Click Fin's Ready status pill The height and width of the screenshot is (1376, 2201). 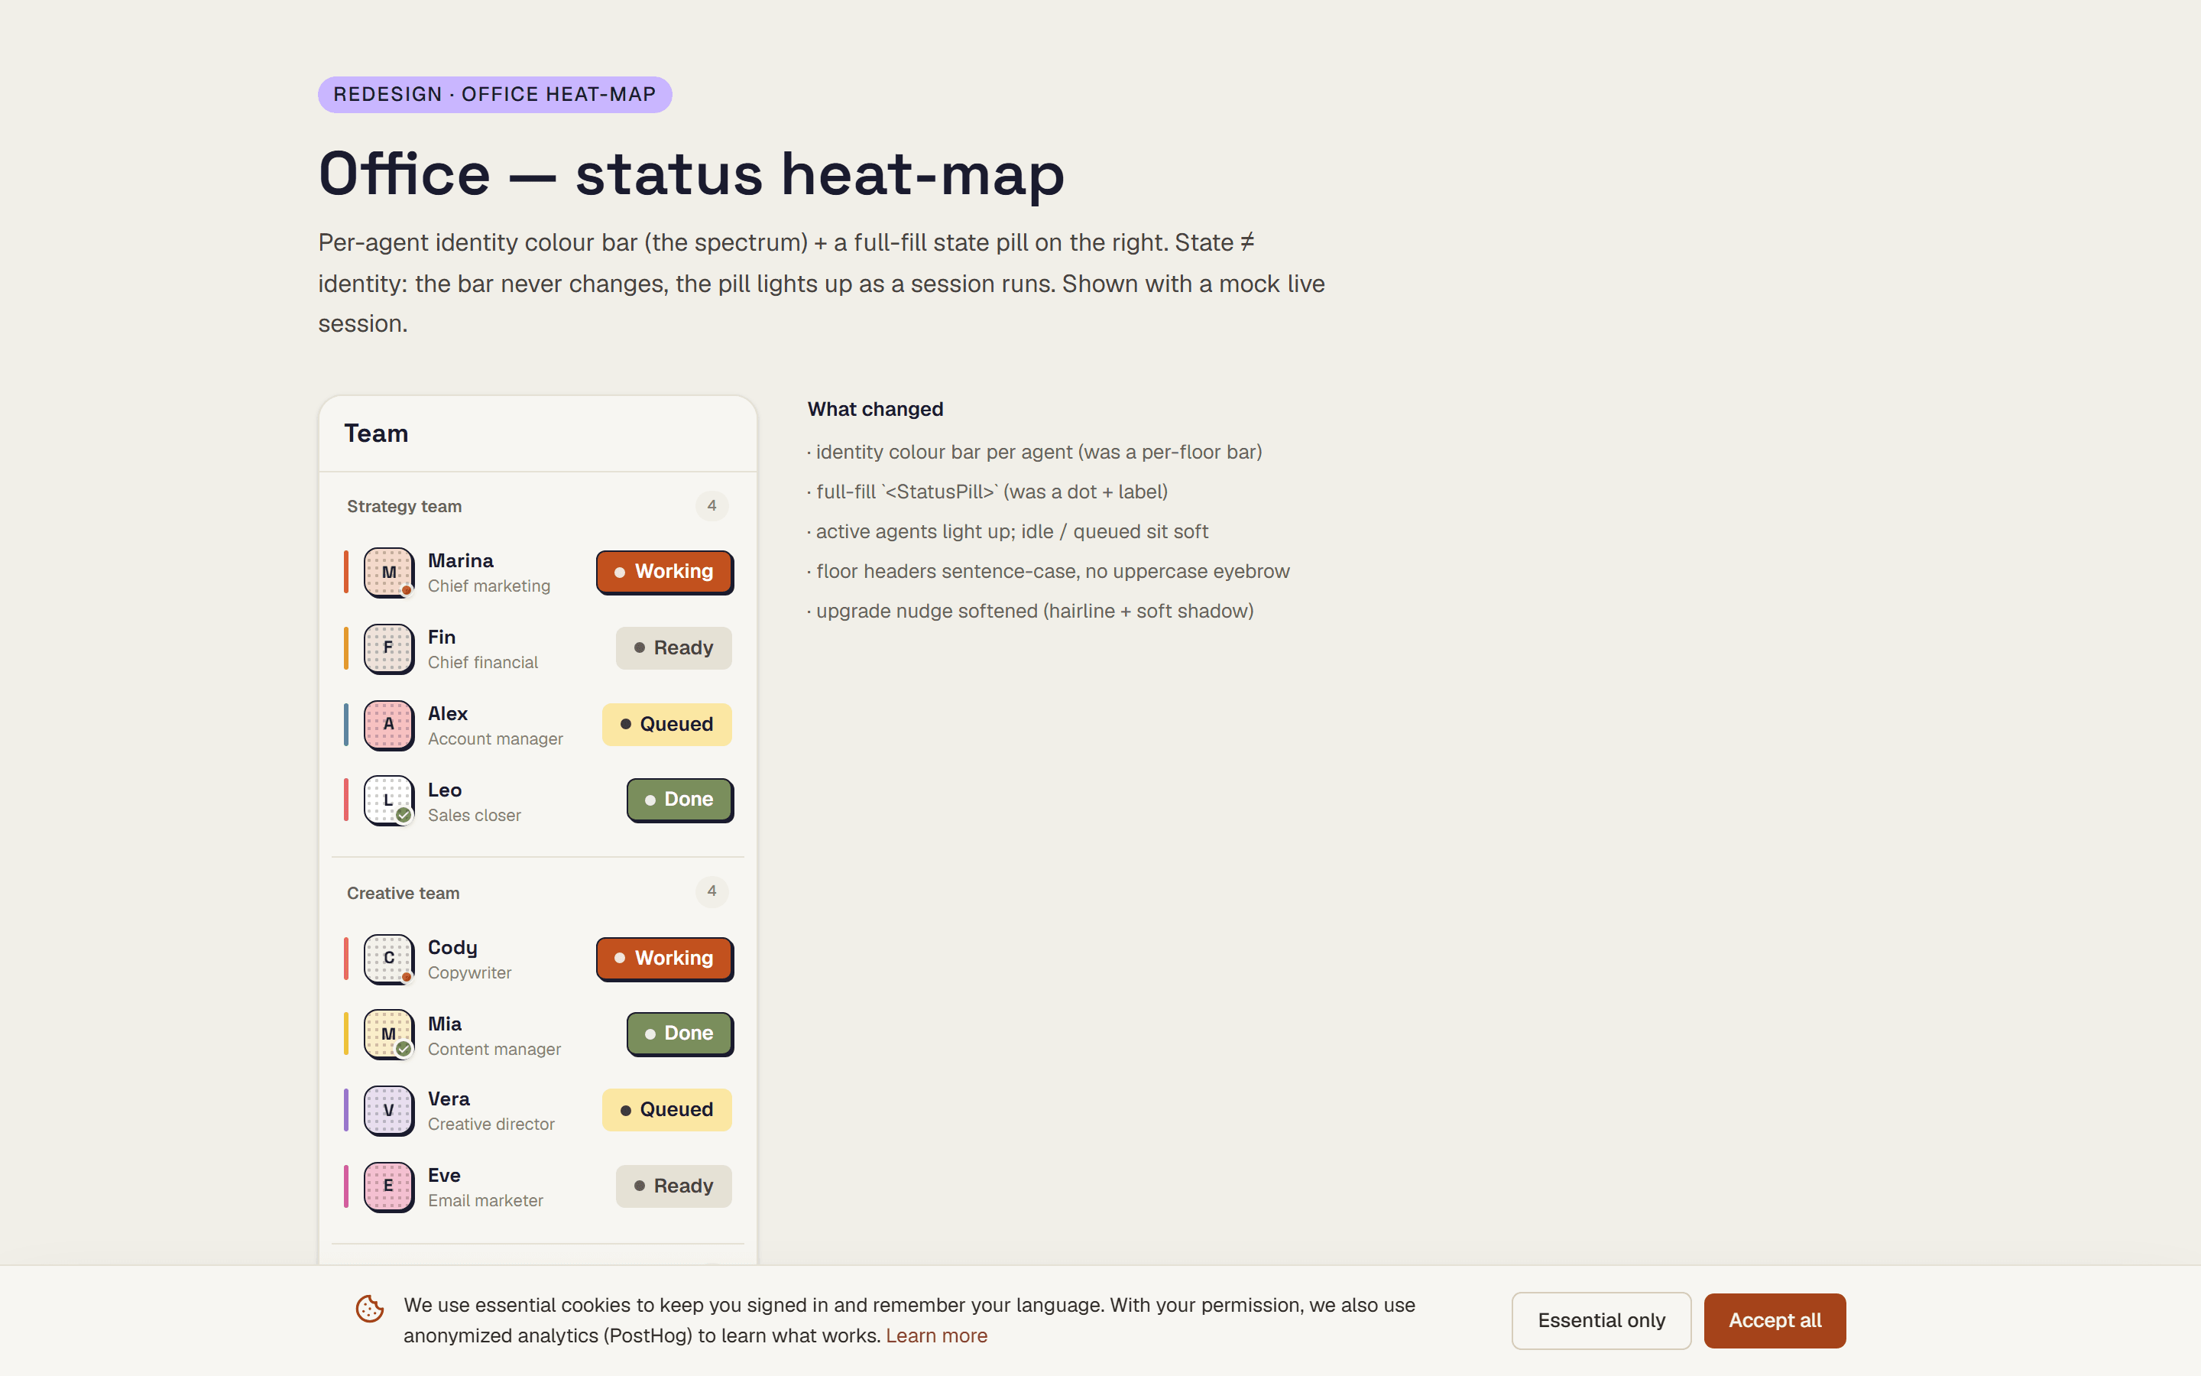[x=674, y=648]
